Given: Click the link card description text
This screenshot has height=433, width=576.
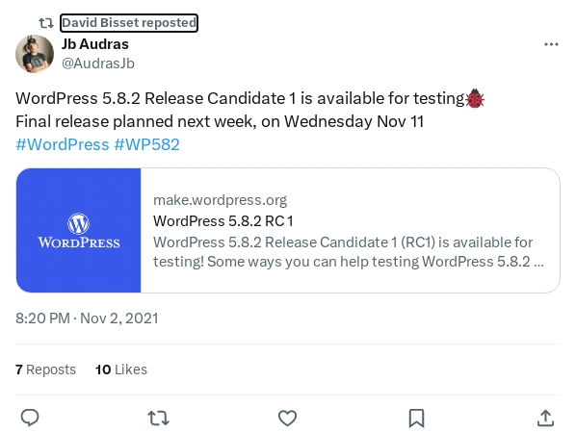Looking at the screenshot, I should (349, 252).
